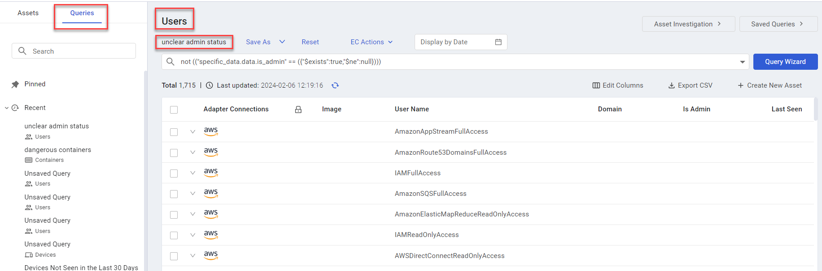
Task: Click the AWS adapter icon for AmazonSQSFullAccess
Action: (x=211, y=193)
